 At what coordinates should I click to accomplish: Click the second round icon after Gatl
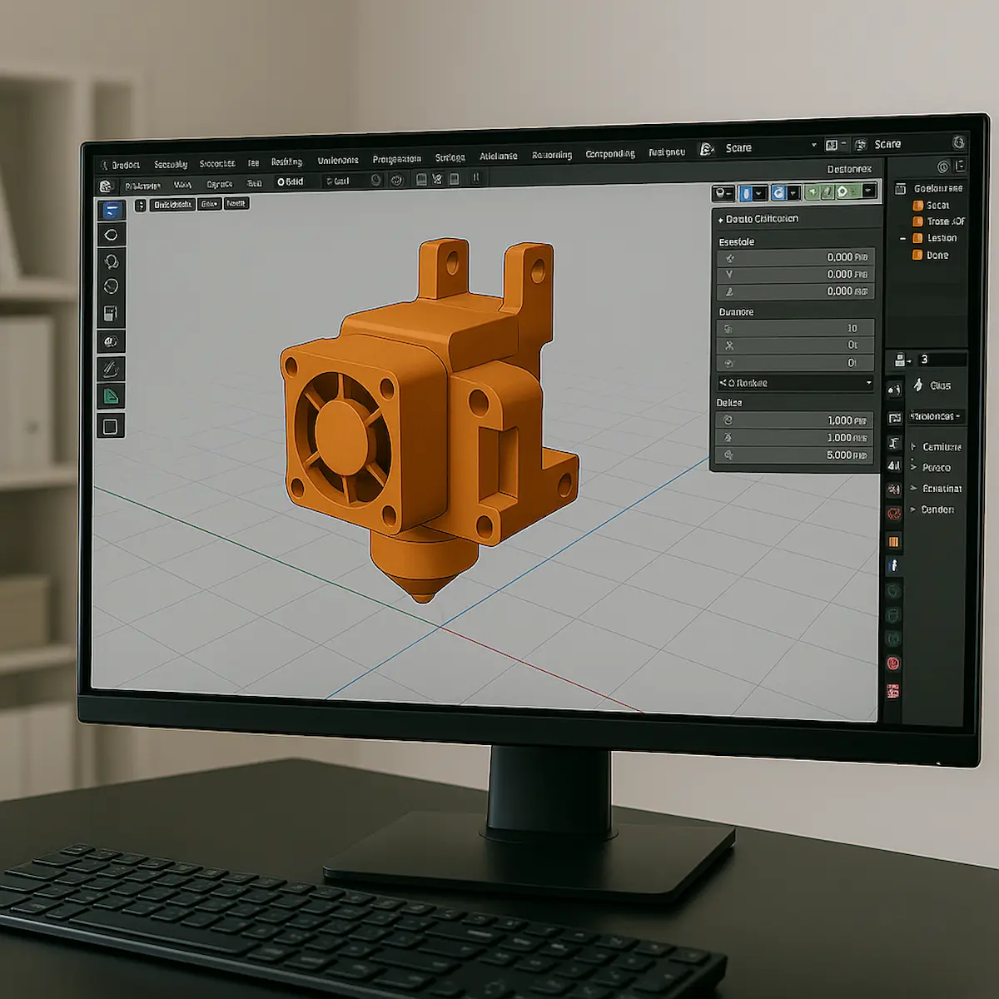(396, 180)
